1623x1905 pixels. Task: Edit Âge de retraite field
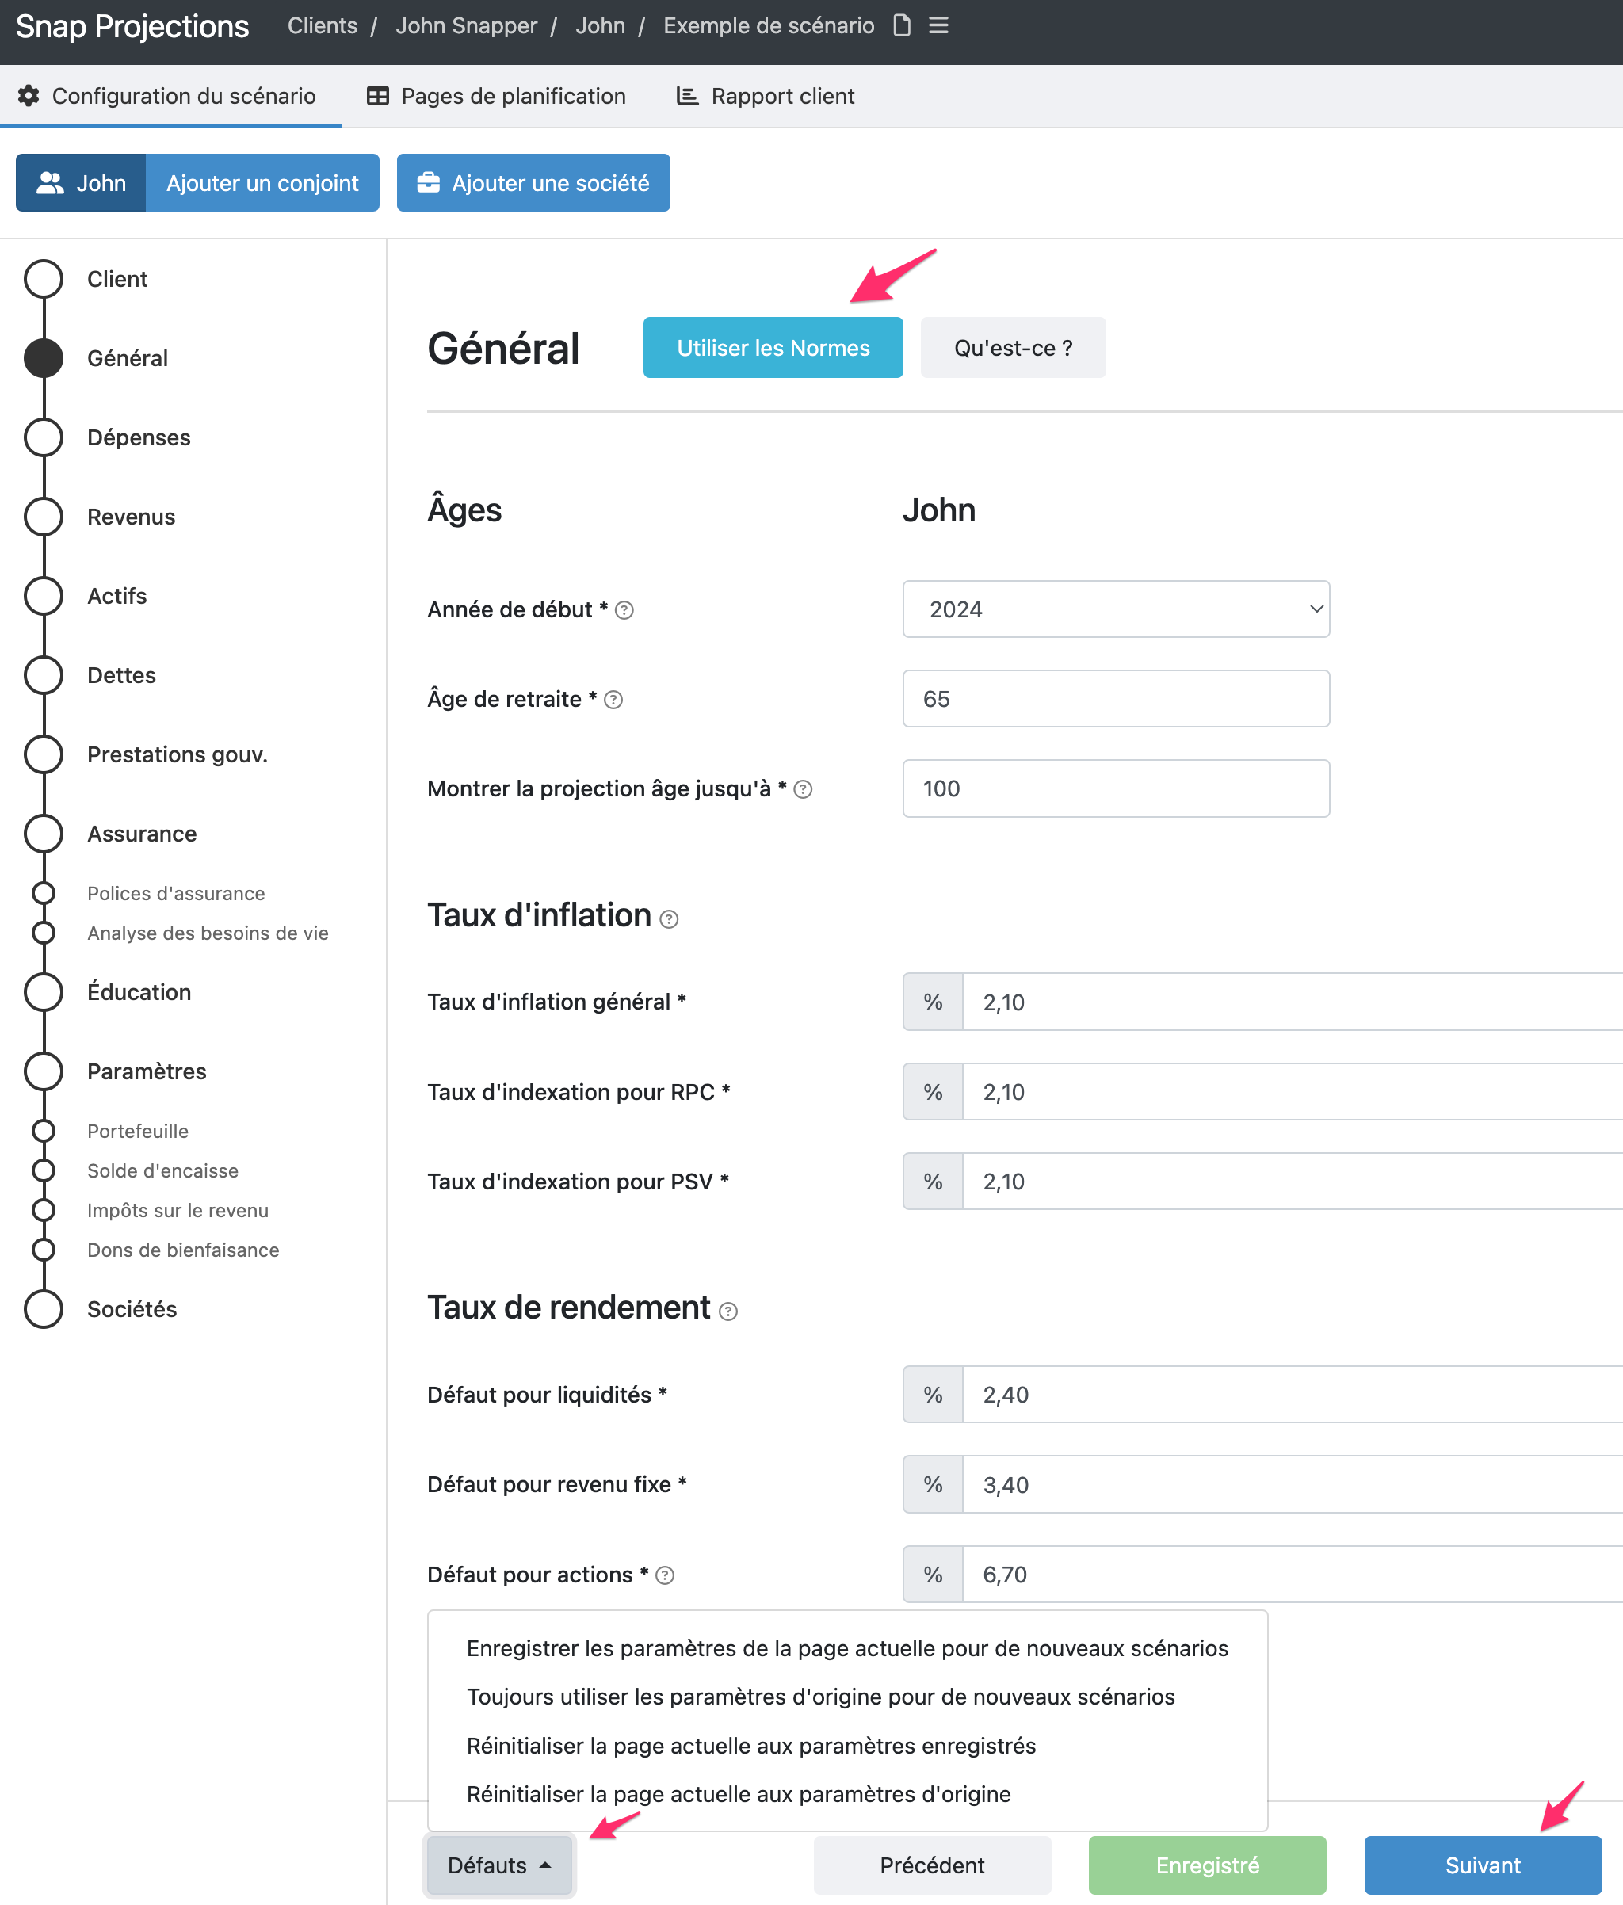[x=1115, y=699]
